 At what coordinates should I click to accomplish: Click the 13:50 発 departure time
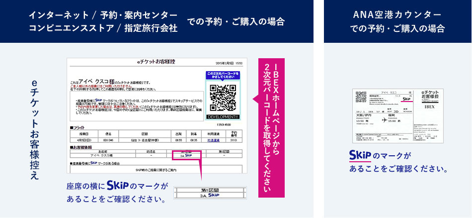tap(363, 121)
